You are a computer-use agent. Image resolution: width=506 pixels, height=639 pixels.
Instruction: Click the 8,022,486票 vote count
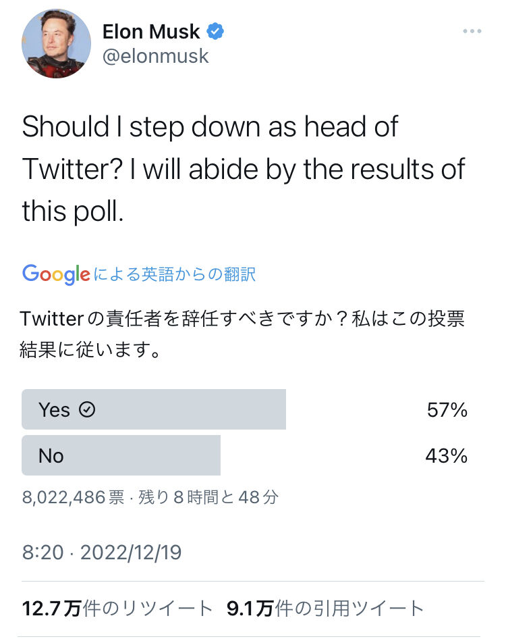[73, 498]
